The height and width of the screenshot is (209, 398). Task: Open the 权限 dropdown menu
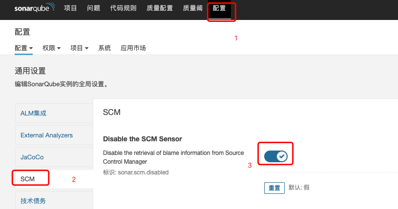tap(51, 48)
